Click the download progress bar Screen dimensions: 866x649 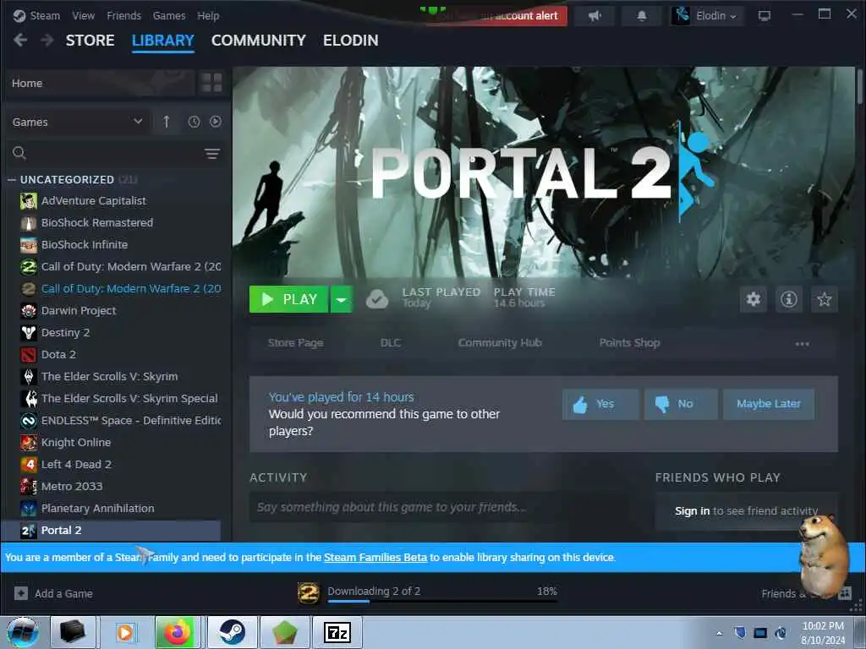[x=442, y=601]
